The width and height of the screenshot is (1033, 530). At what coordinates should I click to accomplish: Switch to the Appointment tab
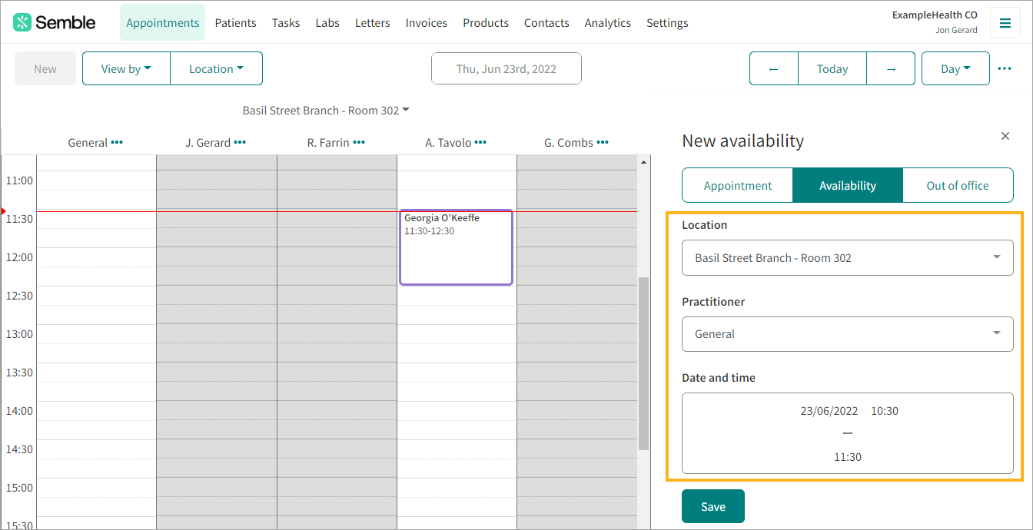click(x=738, y=185)
